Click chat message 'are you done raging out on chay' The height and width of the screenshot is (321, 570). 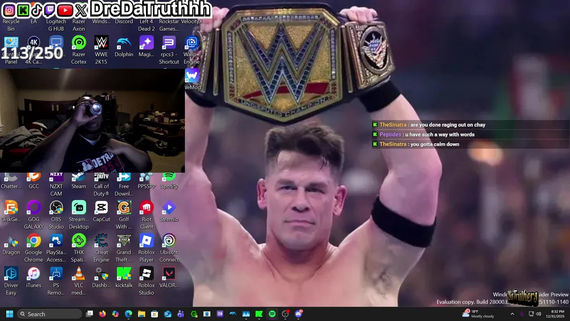click(448, 125)
